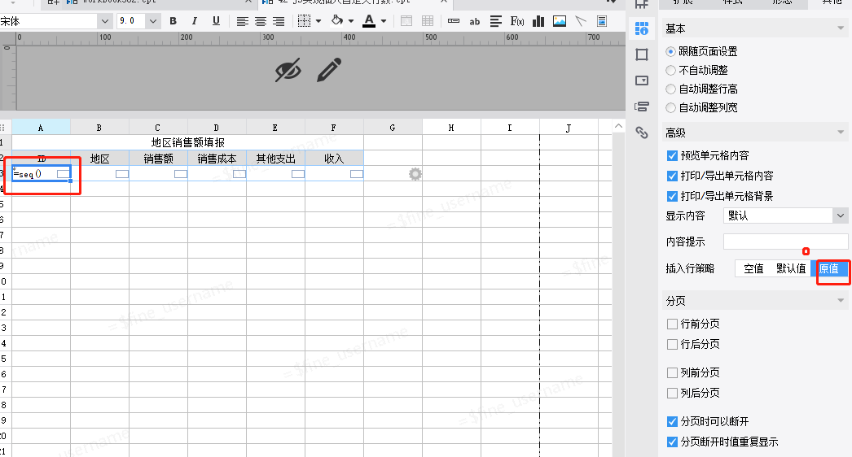
Task: Click the 内容提示 input field
Action: pyautogui.click(x=786, y=242)
